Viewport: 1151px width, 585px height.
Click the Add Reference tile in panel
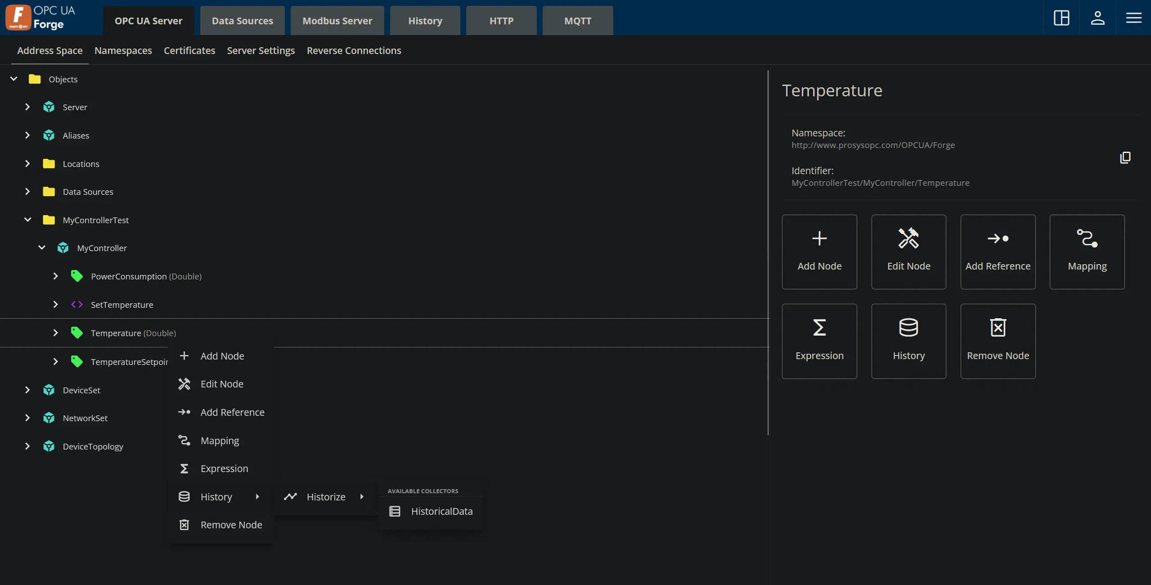tap(998, 252)
